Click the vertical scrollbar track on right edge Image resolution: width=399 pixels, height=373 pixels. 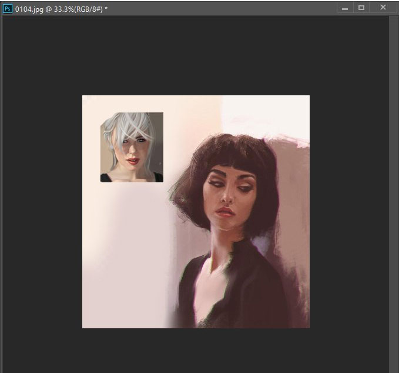click(x=394, y=194)
